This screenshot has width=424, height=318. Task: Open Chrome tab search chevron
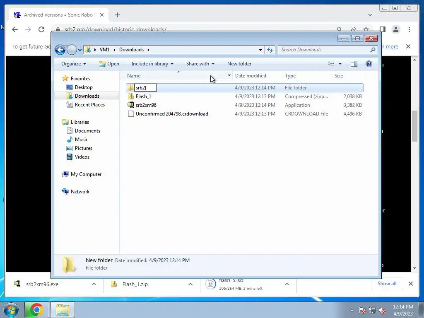point(370,15)
